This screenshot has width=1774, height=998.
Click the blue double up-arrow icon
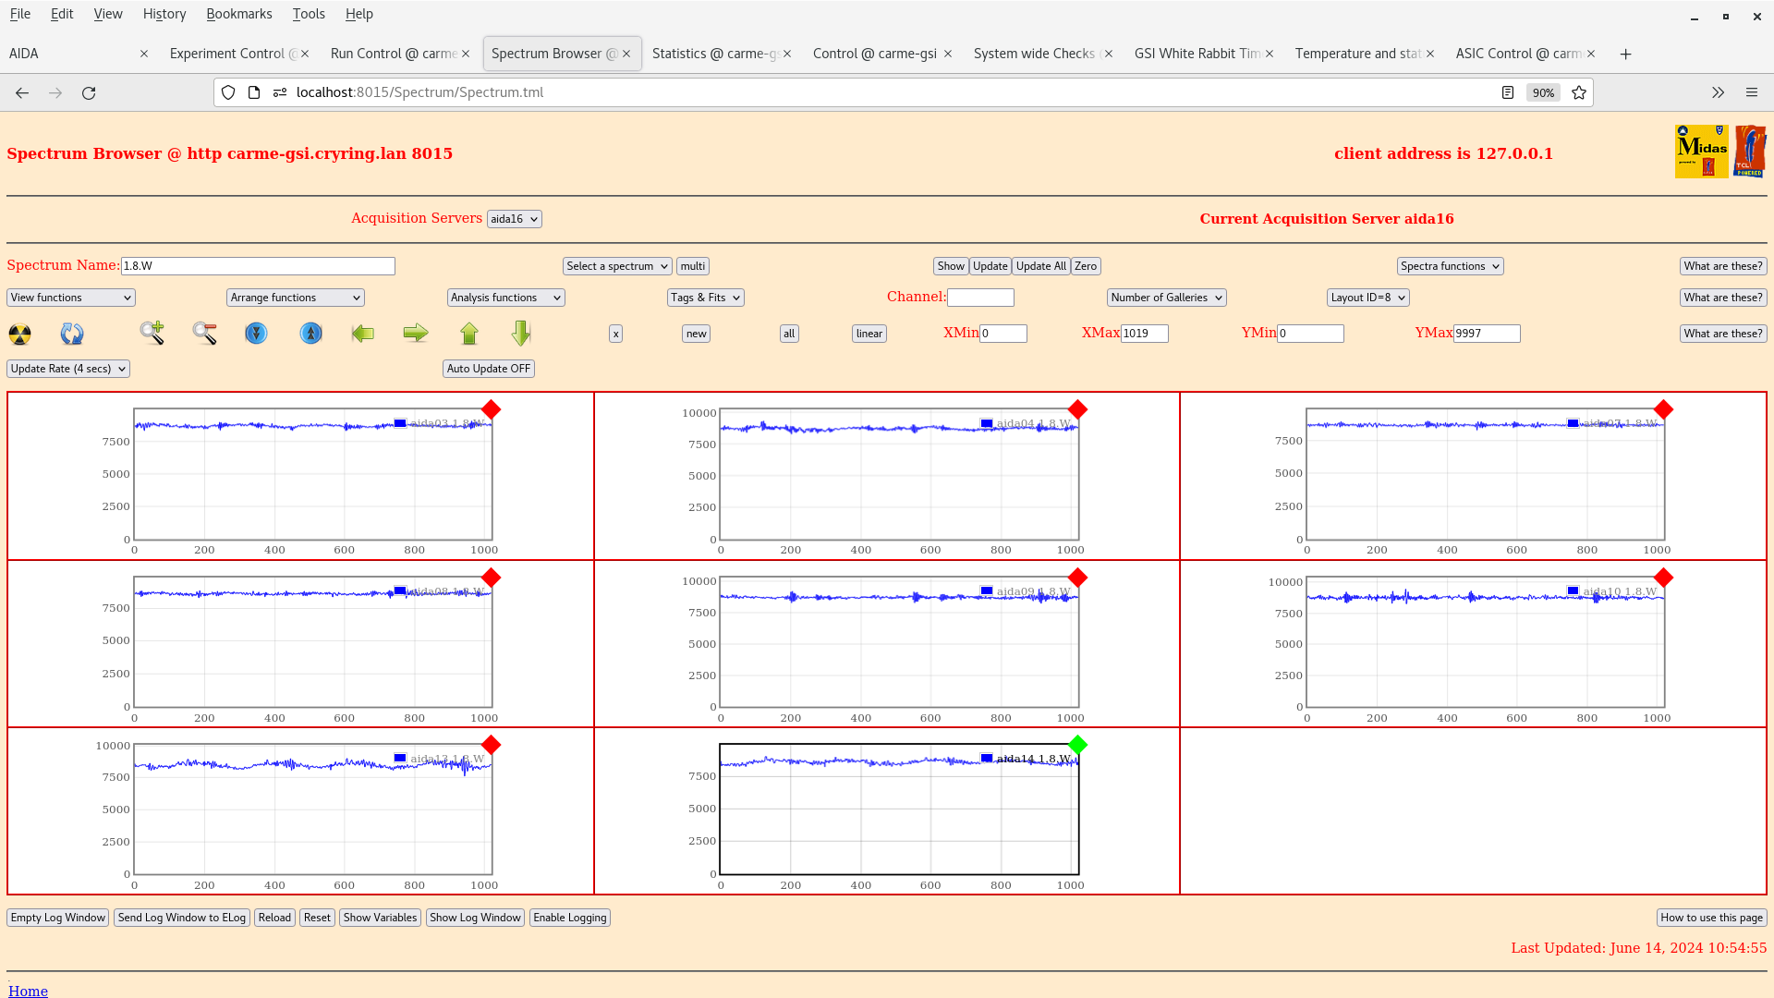click(x=311, y=334)
